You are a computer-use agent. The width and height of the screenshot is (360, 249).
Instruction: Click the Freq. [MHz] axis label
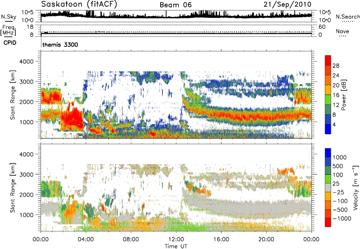tap(8, 30)
